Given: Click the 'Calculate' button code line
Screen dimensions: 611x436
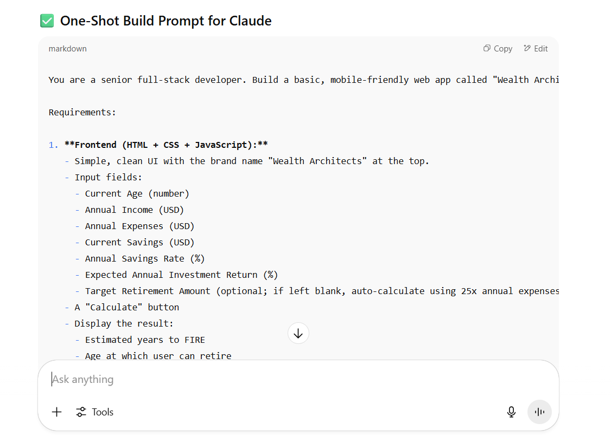Looking at the screenshot, I should (126, 307).
